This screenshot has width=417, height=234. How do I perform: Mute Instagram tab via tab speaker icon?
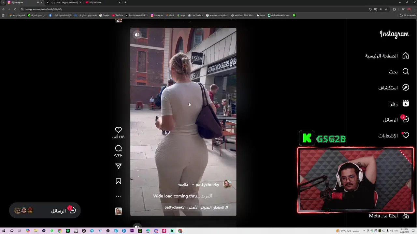pyautogui.click(x=37, y=2)
